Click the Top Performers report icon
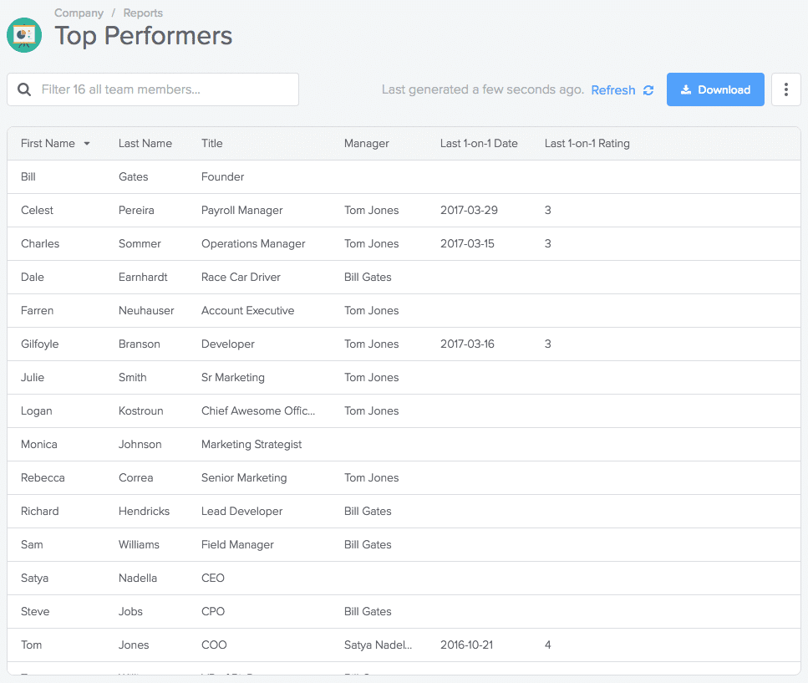The height and width of the screenshot is (683, 808). click(24, 34)
